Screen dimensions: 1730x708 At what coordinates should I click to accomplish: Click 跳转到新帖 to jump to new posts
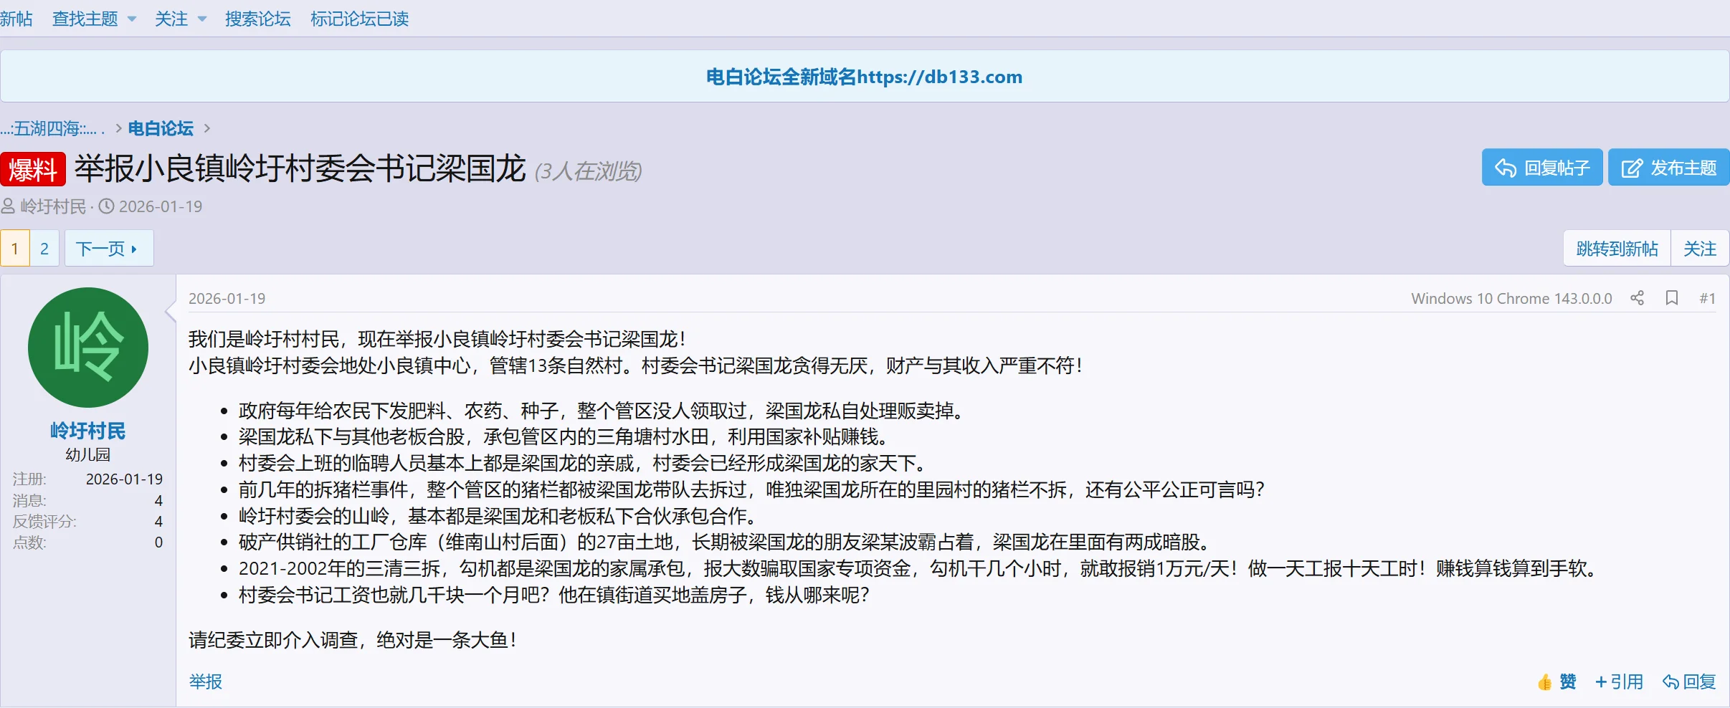1615,247
